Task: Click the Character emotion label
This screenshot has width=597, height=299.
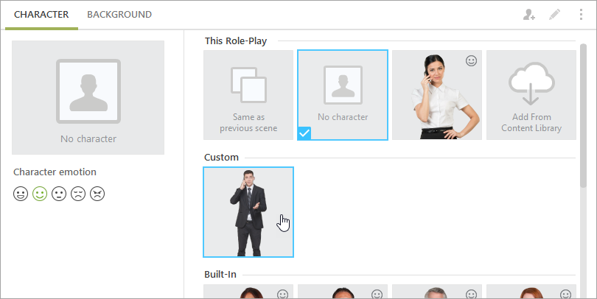Action: (55, 172)
